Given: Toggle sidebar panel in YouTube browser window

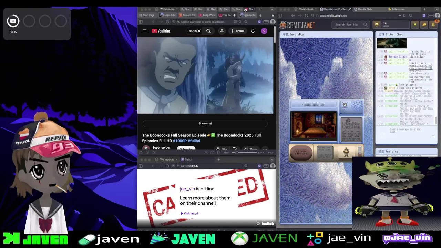Looking at the screenshot, I should point(141,22).
